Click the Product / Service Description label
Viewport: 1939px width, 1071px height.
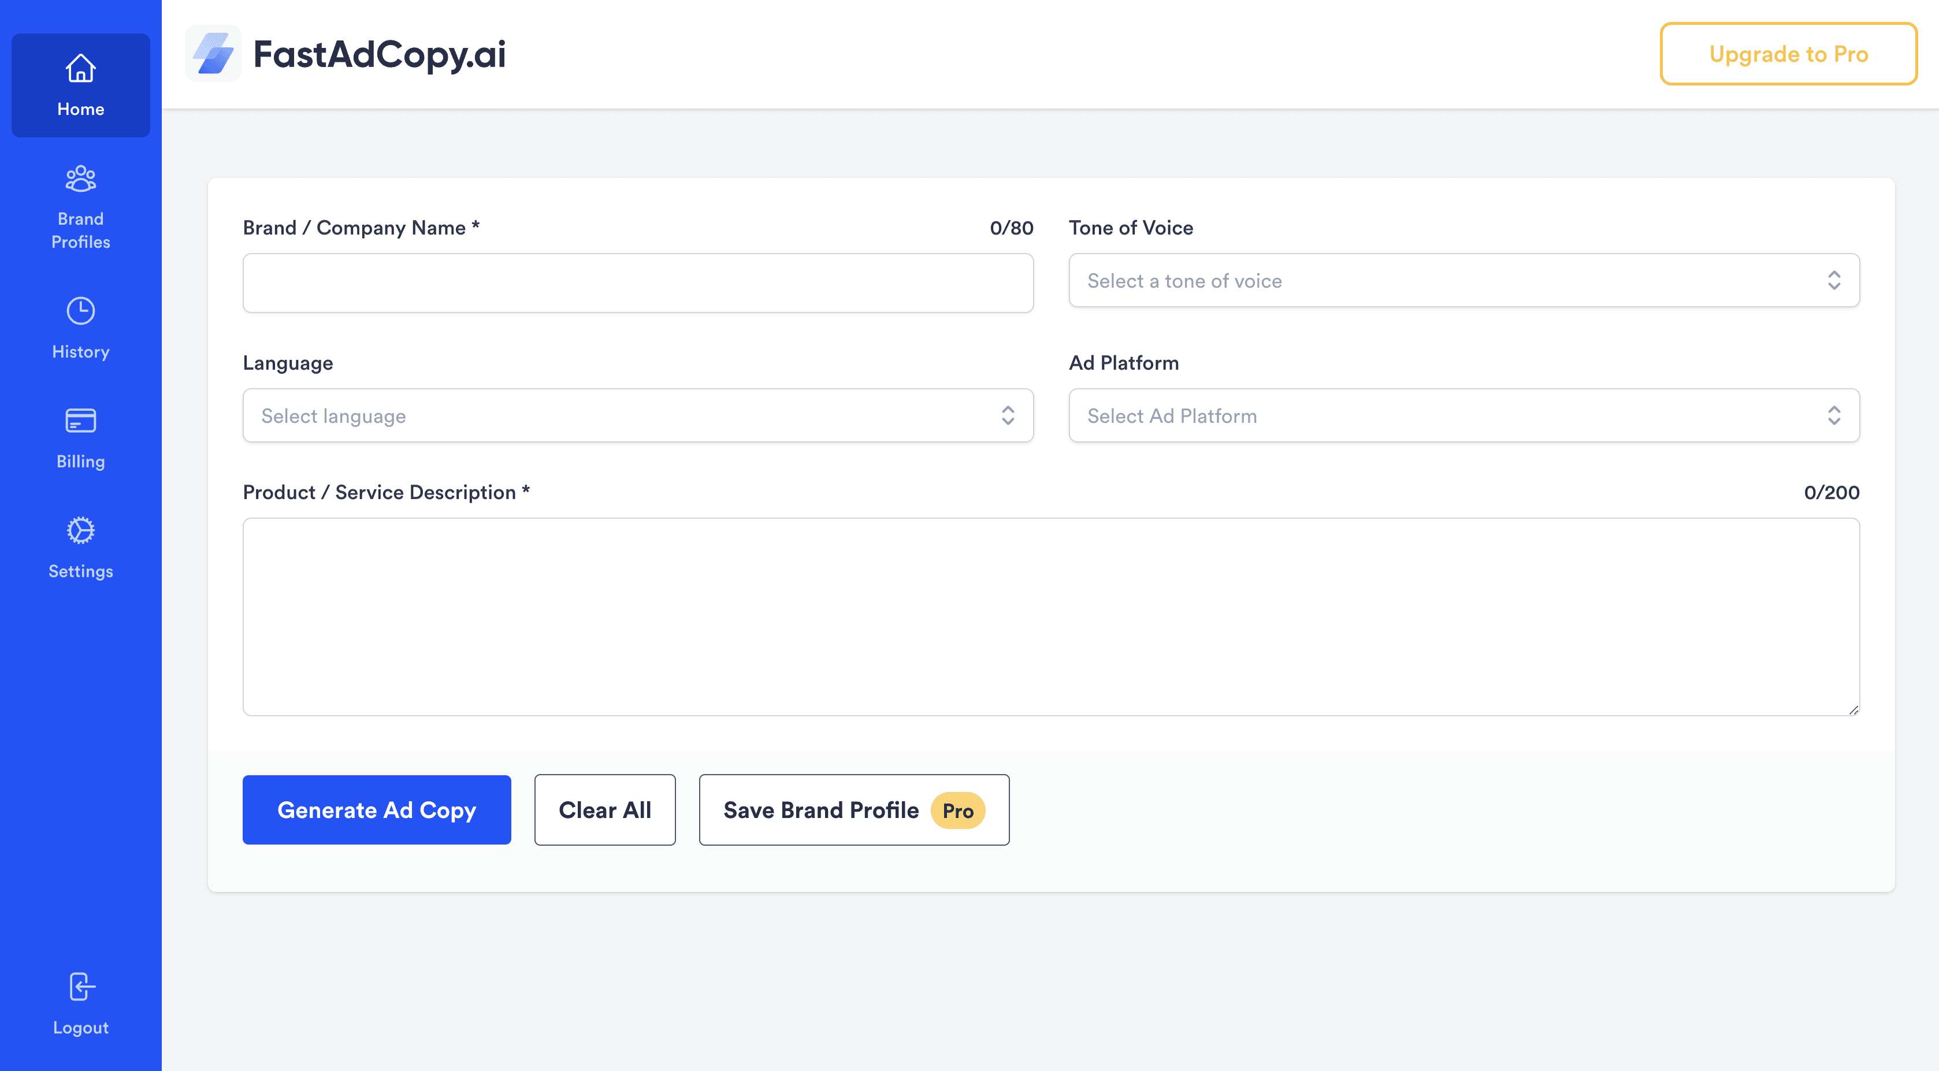click(386, 492)
